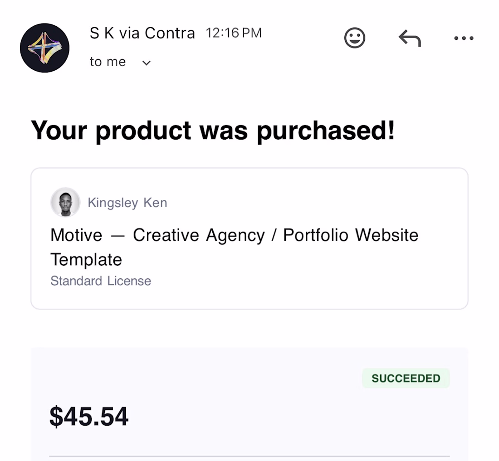Open the three-dot more options menu
This screenshot has width=499, height=461.
[464, 39]
